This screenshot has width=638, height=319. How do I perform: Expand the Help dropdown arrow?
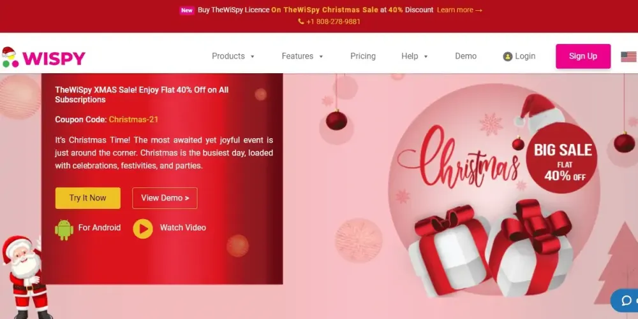(426, 57)
